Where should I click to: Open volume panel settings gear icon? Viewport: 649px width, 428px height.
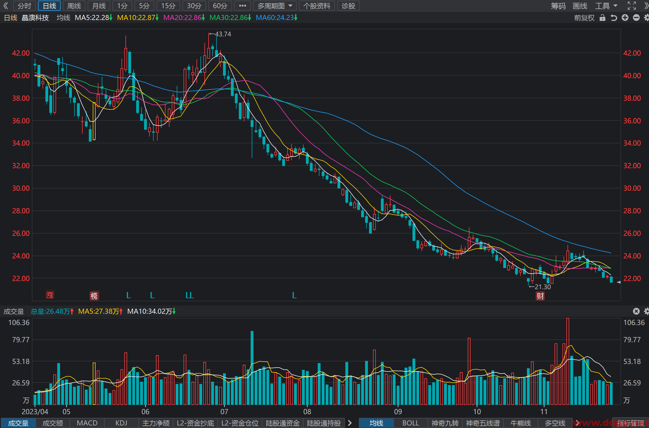coord(646,311)
